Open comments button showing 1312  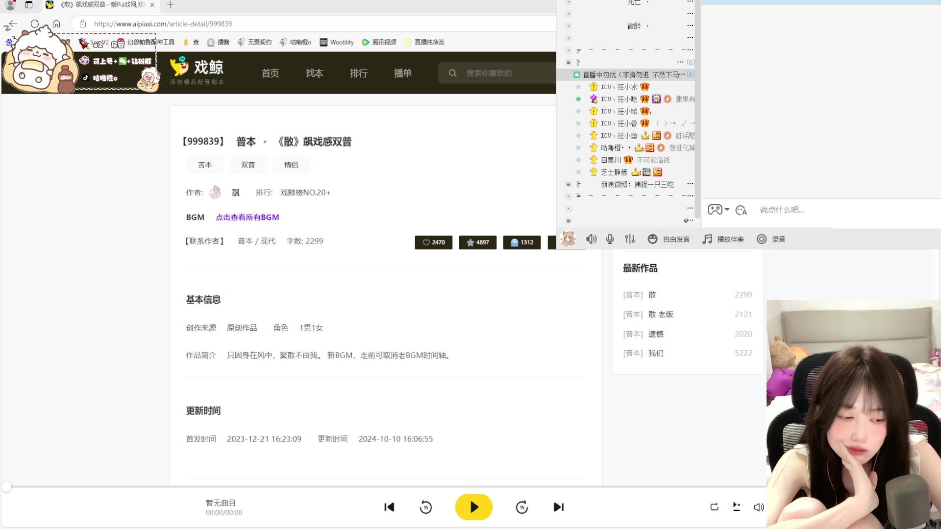pos(522,242)
